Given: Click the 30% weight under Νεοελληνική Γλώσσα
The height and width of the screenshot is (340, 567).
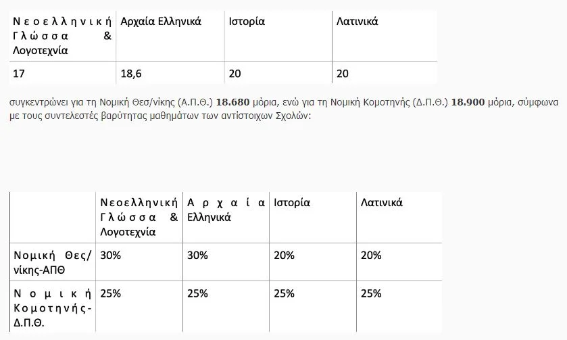Looking at the screenshot, I should (x=111, y=256).
